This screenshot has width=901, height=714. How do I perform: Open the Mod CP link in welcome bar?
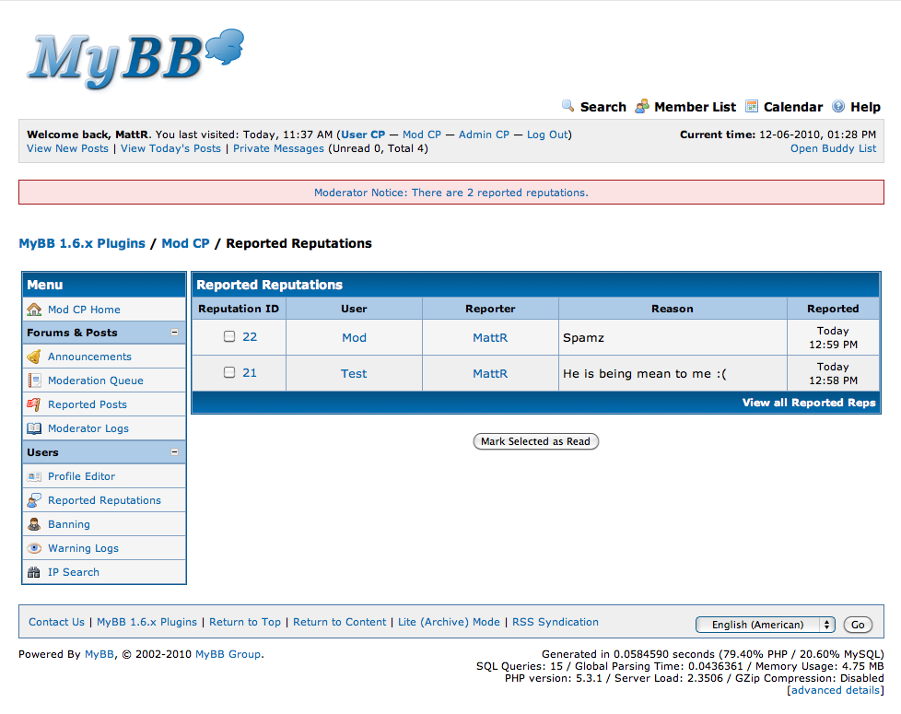click(422, 135)
